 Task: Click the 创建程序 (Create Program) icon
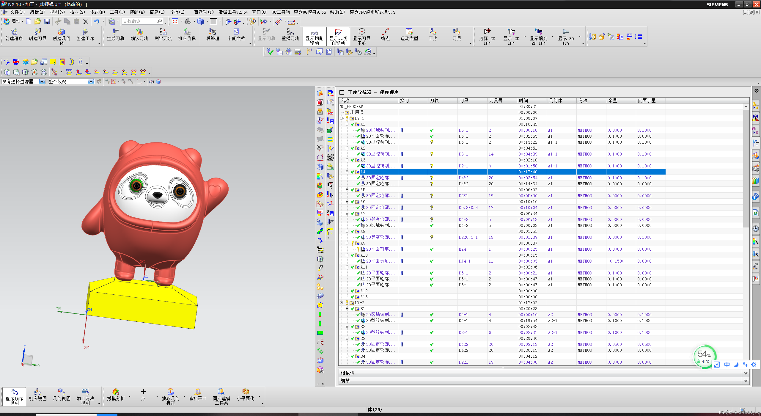14,35
